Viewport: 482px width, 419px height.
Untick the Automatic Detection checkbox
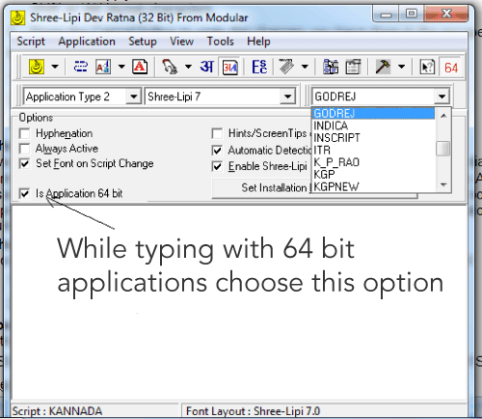[218, 150]
